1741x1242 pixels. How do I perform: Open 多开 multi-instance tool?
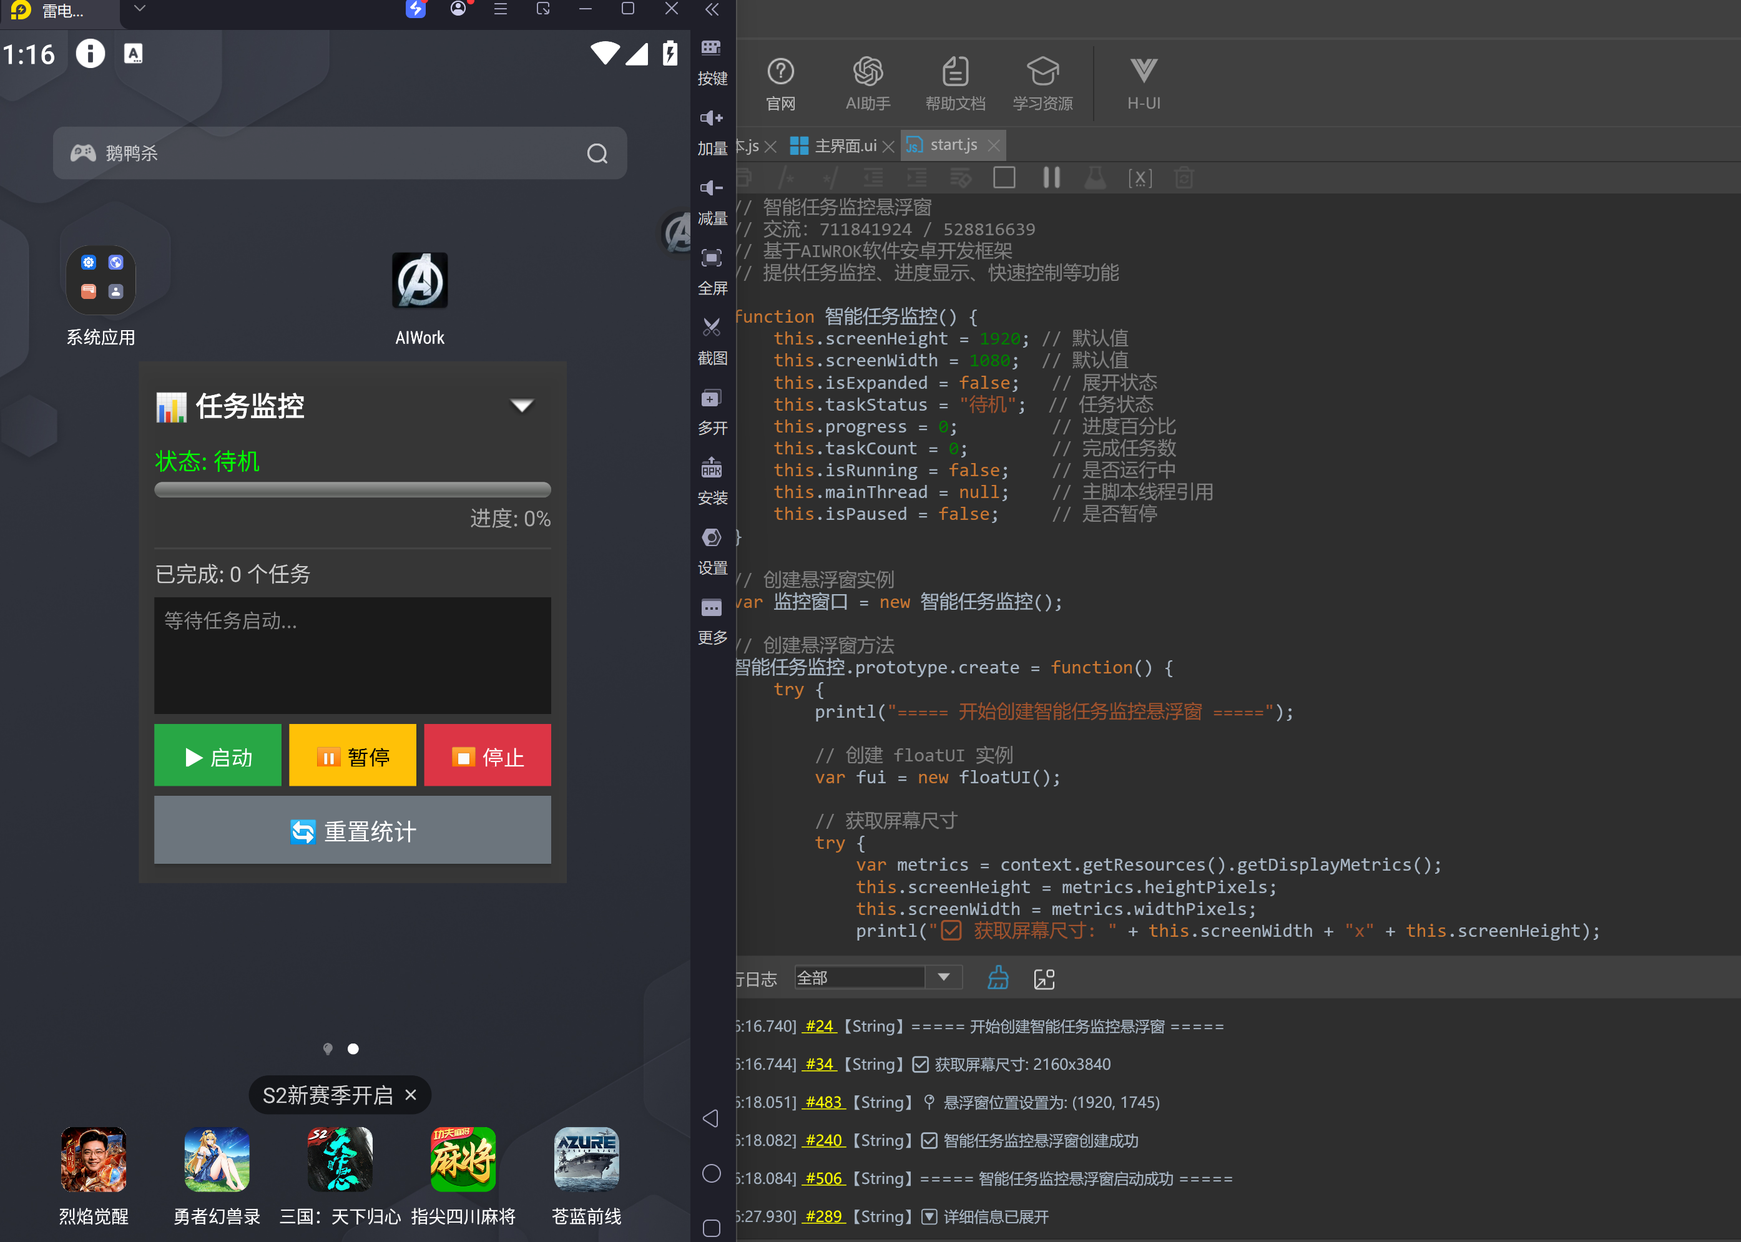712,411
